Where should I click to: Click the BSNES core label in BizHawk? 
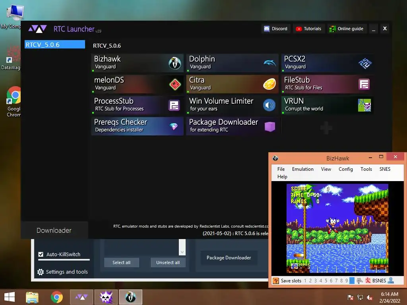coord(379,281)
